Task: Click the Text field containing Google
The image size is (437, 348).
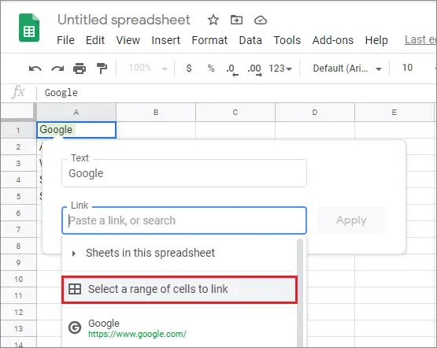Action: [184, 173]
